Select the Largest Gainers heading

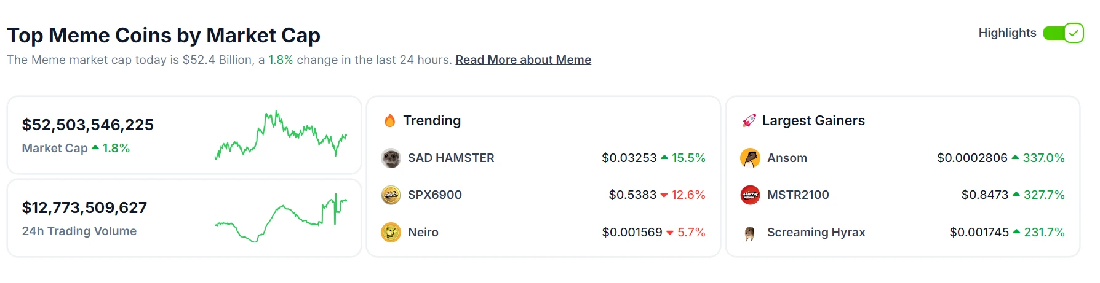(x=813, y=121)
